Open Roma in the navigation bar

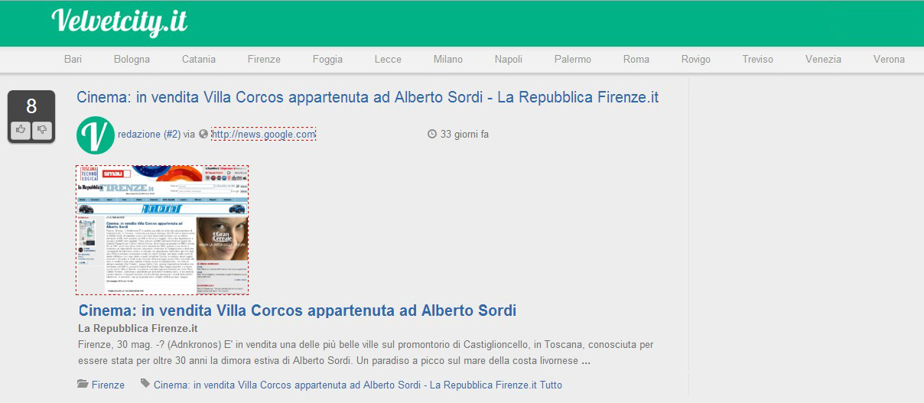636,59
